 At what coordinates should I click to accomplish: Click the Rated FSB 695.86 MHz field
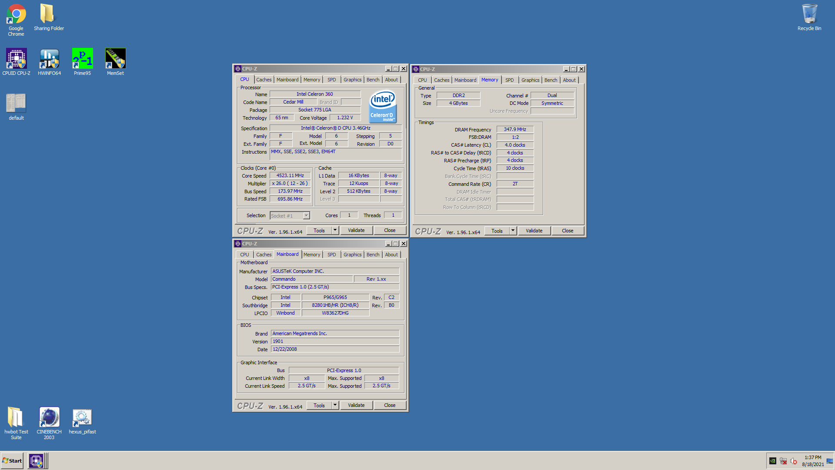(290, 199)
